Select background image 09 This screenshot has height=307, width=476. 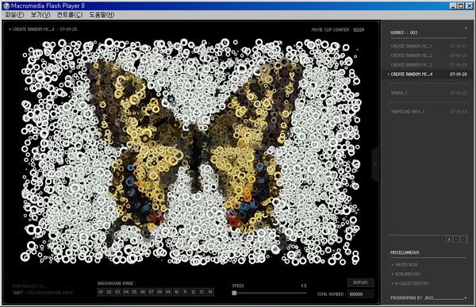[x=168, y=292]
